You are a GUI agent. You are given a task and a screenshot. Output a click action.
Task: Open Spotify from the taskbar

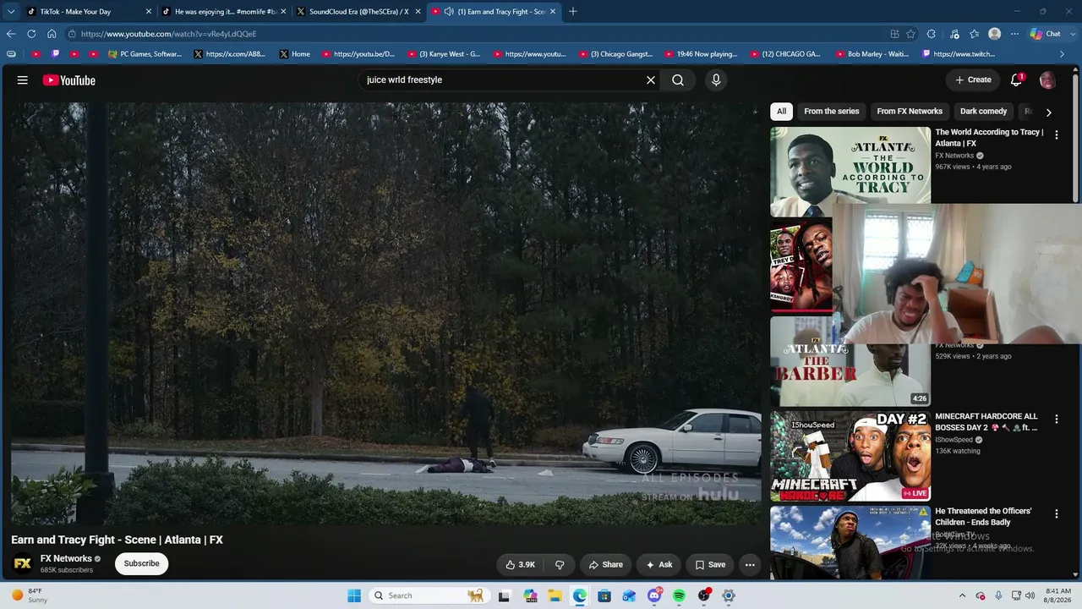tap(679, 595)
